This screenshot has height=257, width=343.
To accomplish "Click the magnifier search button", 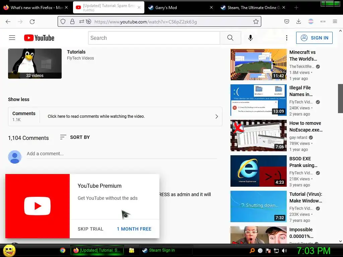I will tap(230, 38).
